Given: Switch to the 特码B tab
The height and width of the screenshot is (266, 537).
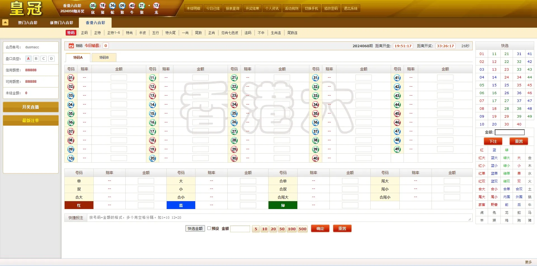Looking at the screenshot, I should 104,57.
